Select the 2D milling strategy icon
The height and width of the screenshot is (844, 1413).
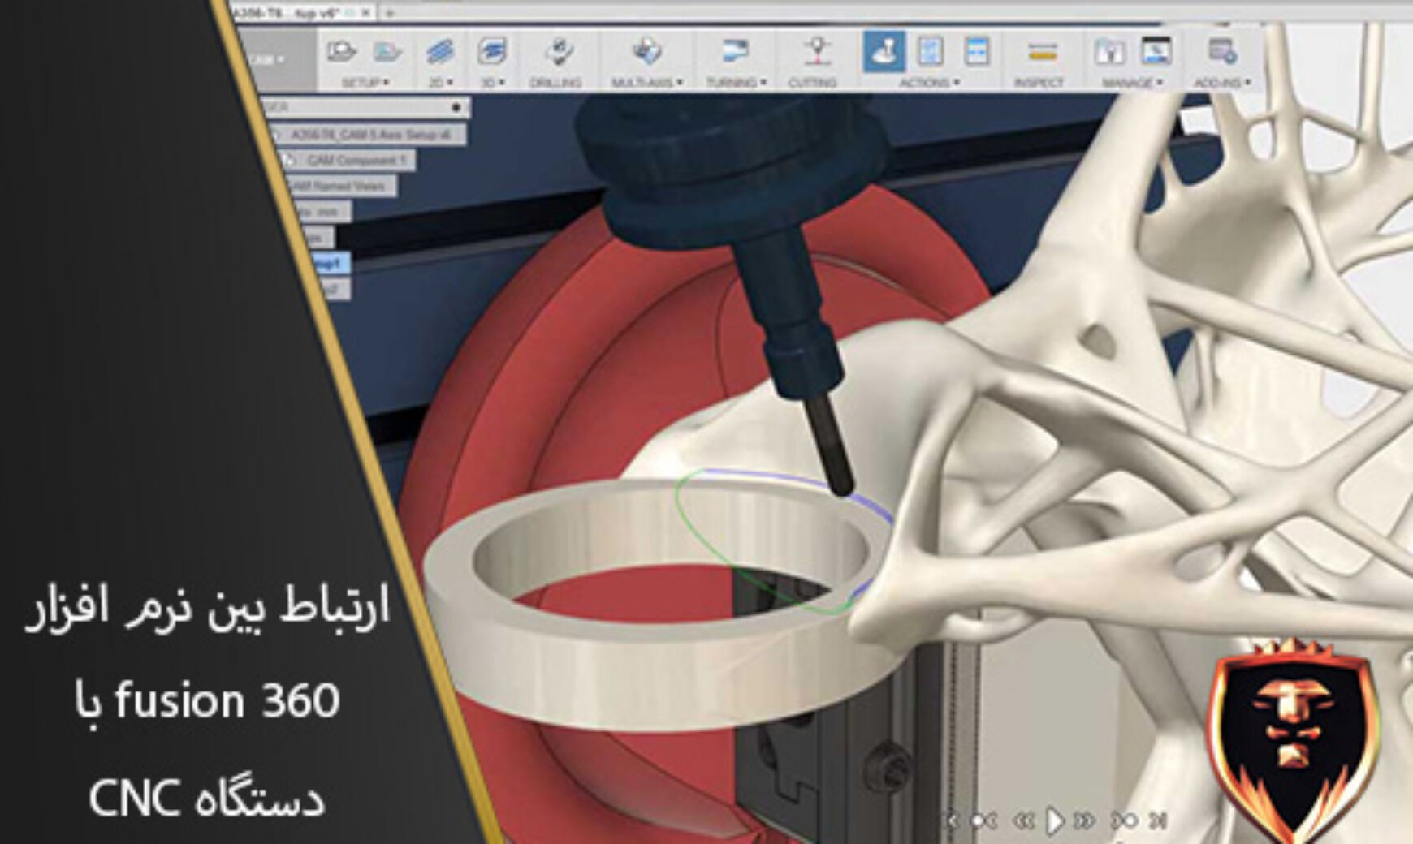point(440,52)
